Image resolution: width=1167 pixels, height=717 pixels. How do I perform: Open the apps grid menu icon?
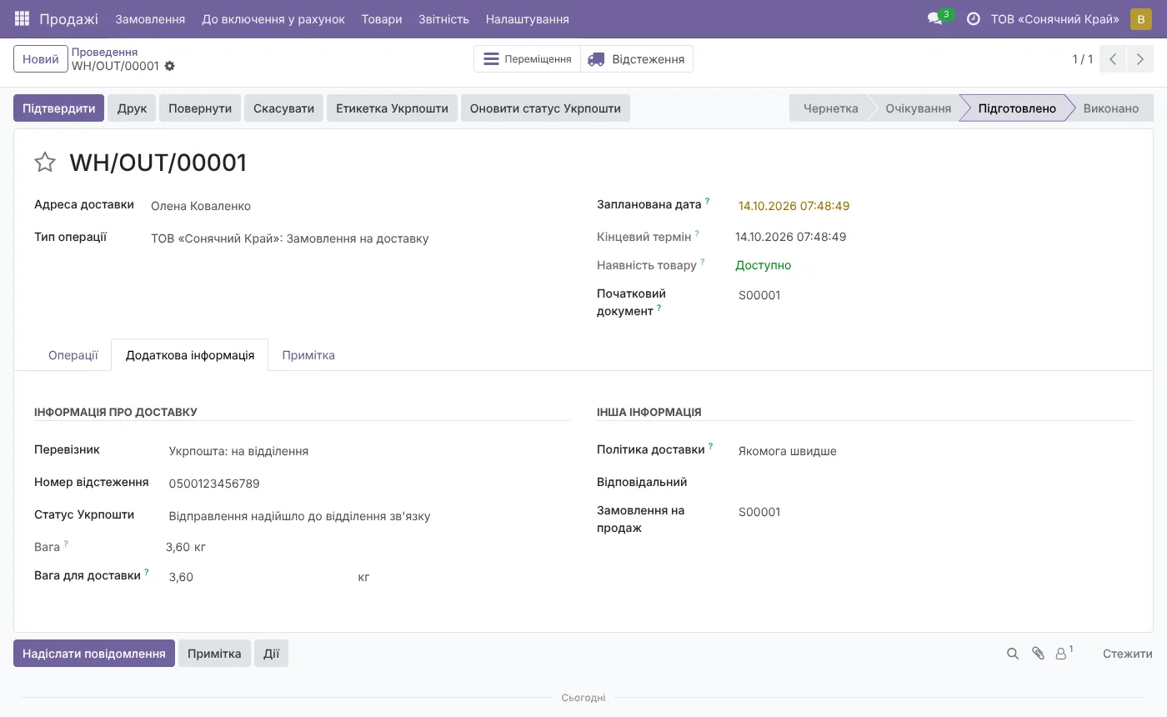[22, 18]
